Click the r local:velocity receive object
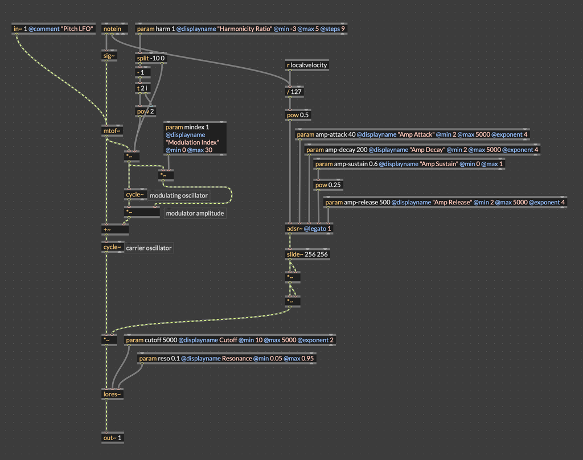The image size is (583, 460). point(307,65)
